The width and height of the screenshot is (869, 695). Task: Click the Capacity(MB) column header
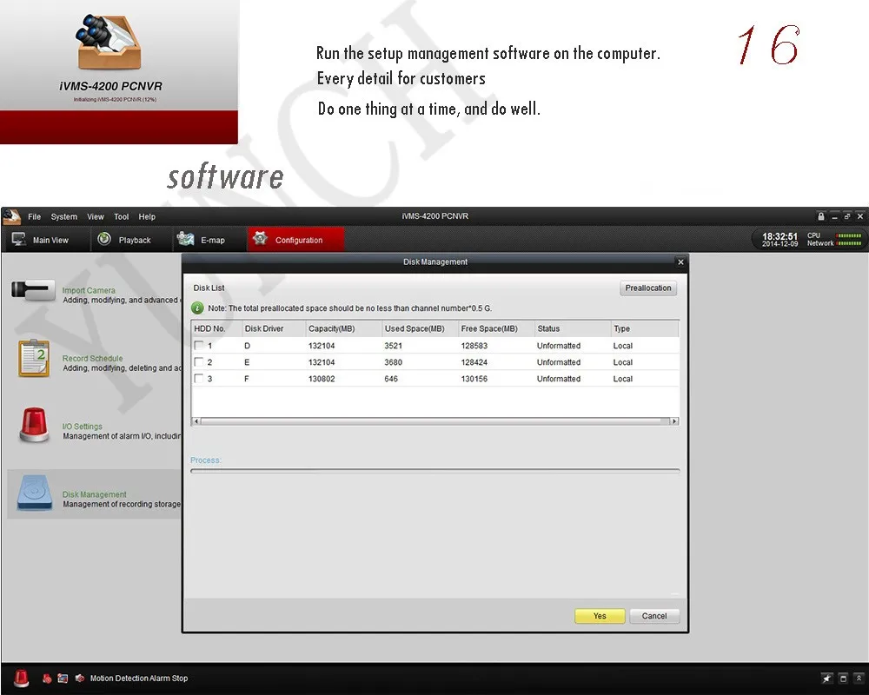343,328
